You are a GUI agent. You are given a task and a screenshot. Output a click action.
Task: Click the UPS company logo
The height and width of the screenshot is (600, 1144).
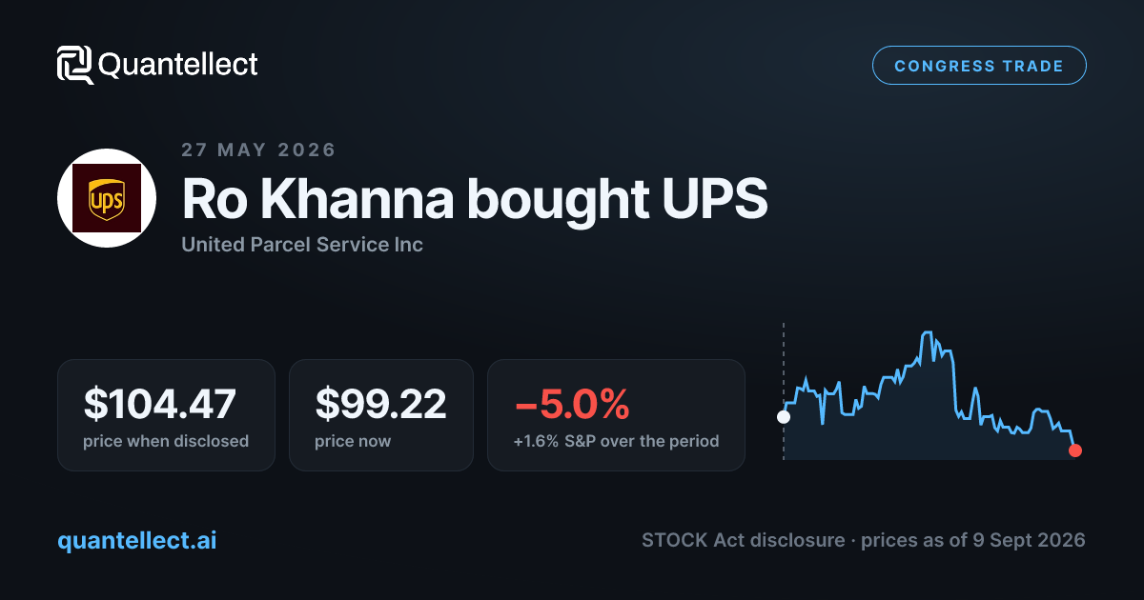[x=107, y=198]
